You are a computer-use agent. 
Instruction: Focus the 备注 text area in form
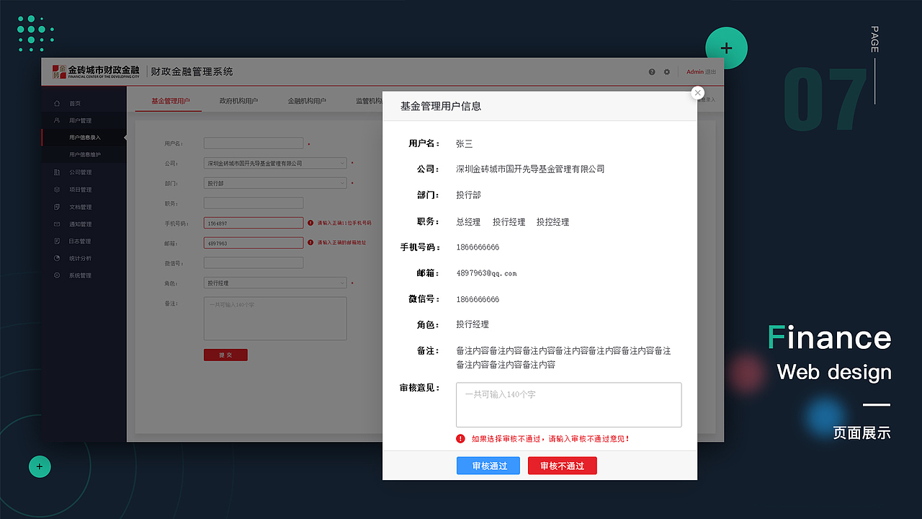(x=275, y=319)
